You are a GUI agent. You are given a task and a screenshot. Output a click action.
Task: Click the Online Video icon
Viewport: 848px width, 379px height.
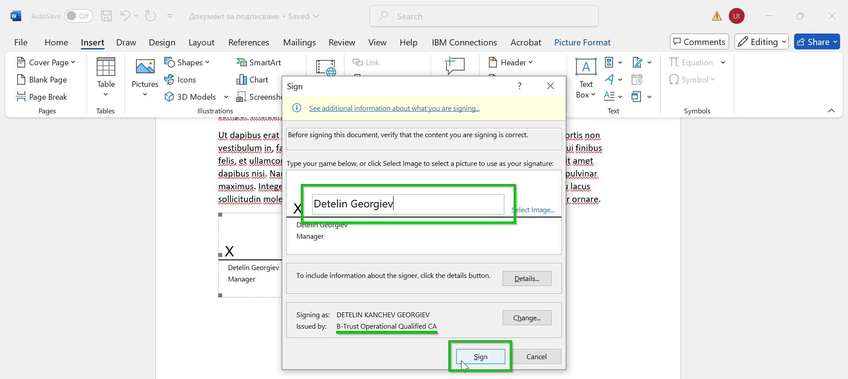coord(326,68)
